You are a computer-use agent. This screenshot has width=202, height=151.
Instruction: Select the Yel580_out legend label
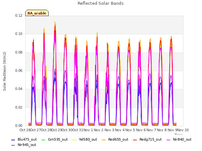88,139
